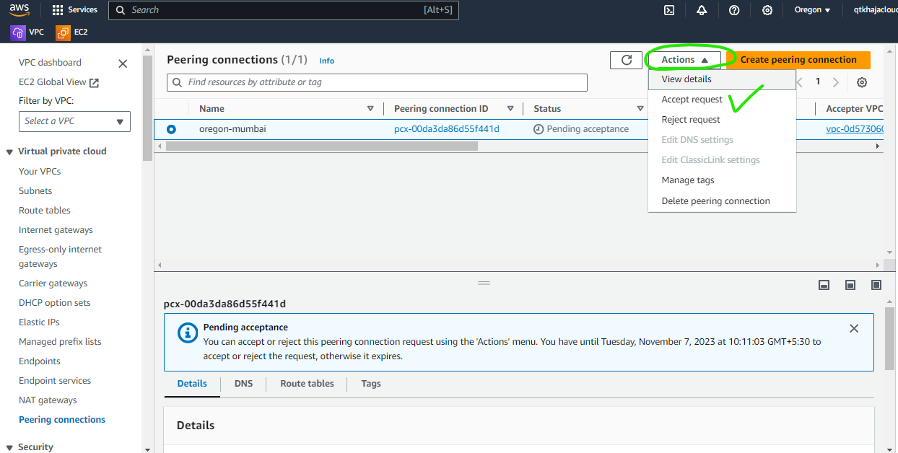
Task: Click Create peering connection button
Action: [x=798, y=60]
